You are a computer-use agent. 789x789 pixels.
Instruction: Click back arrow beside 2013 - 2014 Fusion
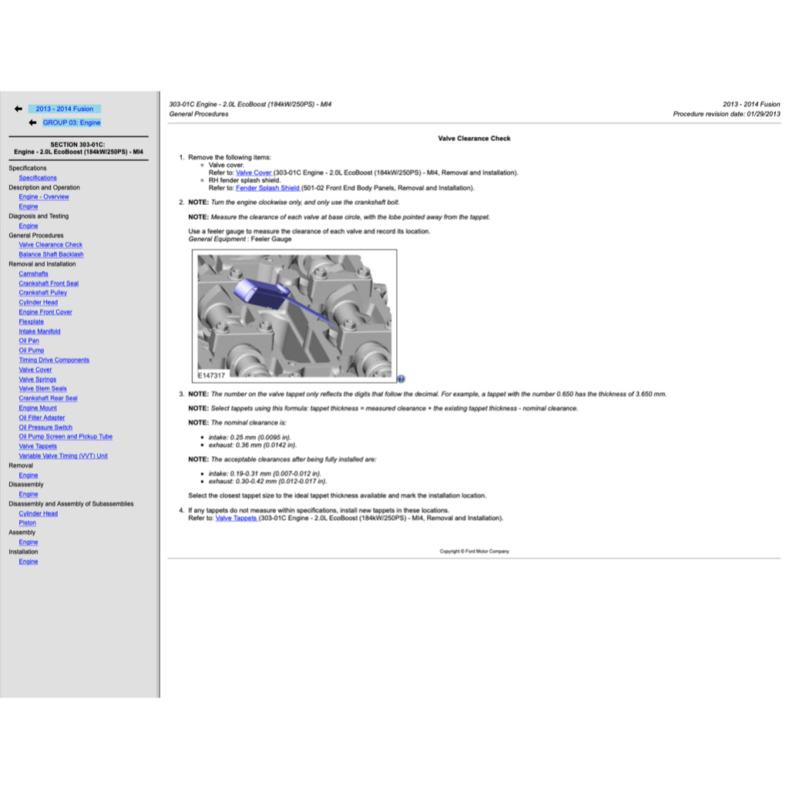point(18,109)
